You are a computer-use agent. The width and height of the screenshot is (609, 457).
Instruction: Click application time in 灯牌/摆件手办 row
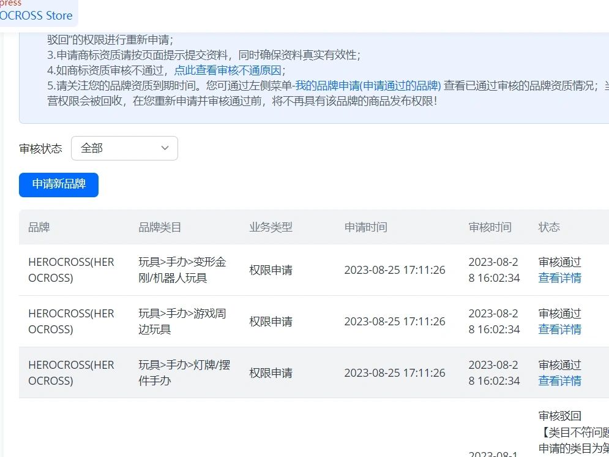[x=395, y=373]
